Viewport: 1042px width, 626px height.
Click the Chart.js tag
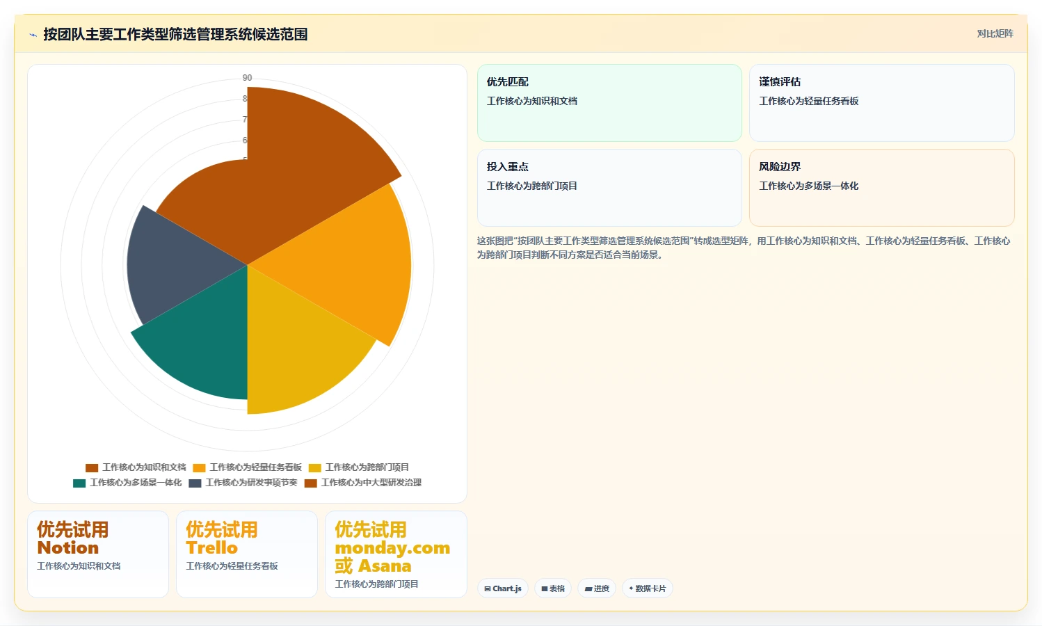pyautogui.click(x=503, y=588)
